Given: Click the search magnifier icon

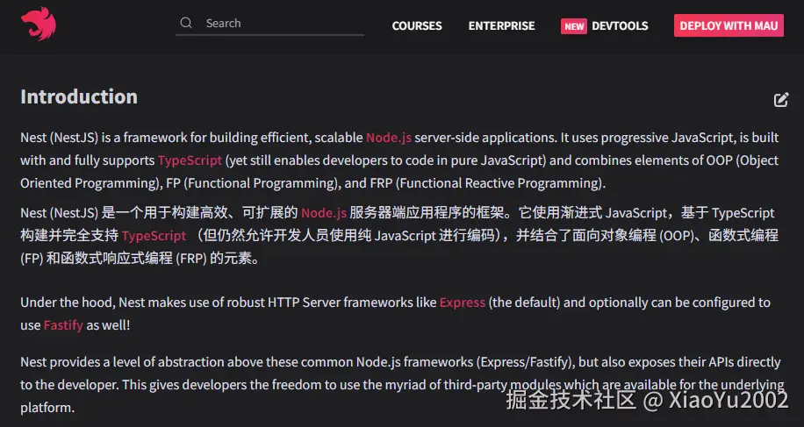Looking at the screenshot, I should coord(186,23).
